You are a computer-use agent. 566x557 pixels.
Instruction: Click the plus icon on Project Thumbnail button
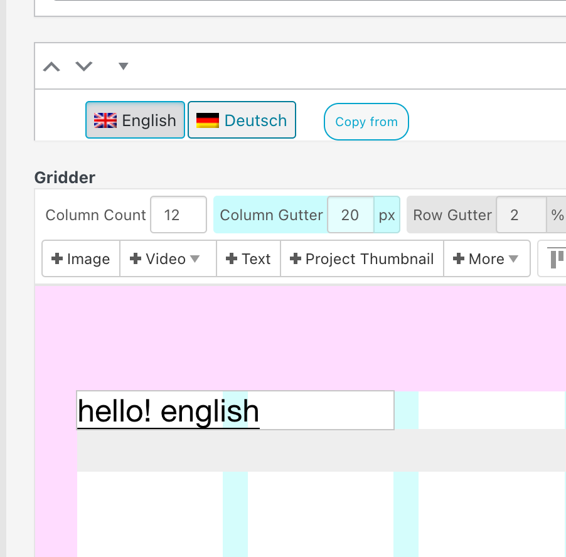(x=296, y=258)
